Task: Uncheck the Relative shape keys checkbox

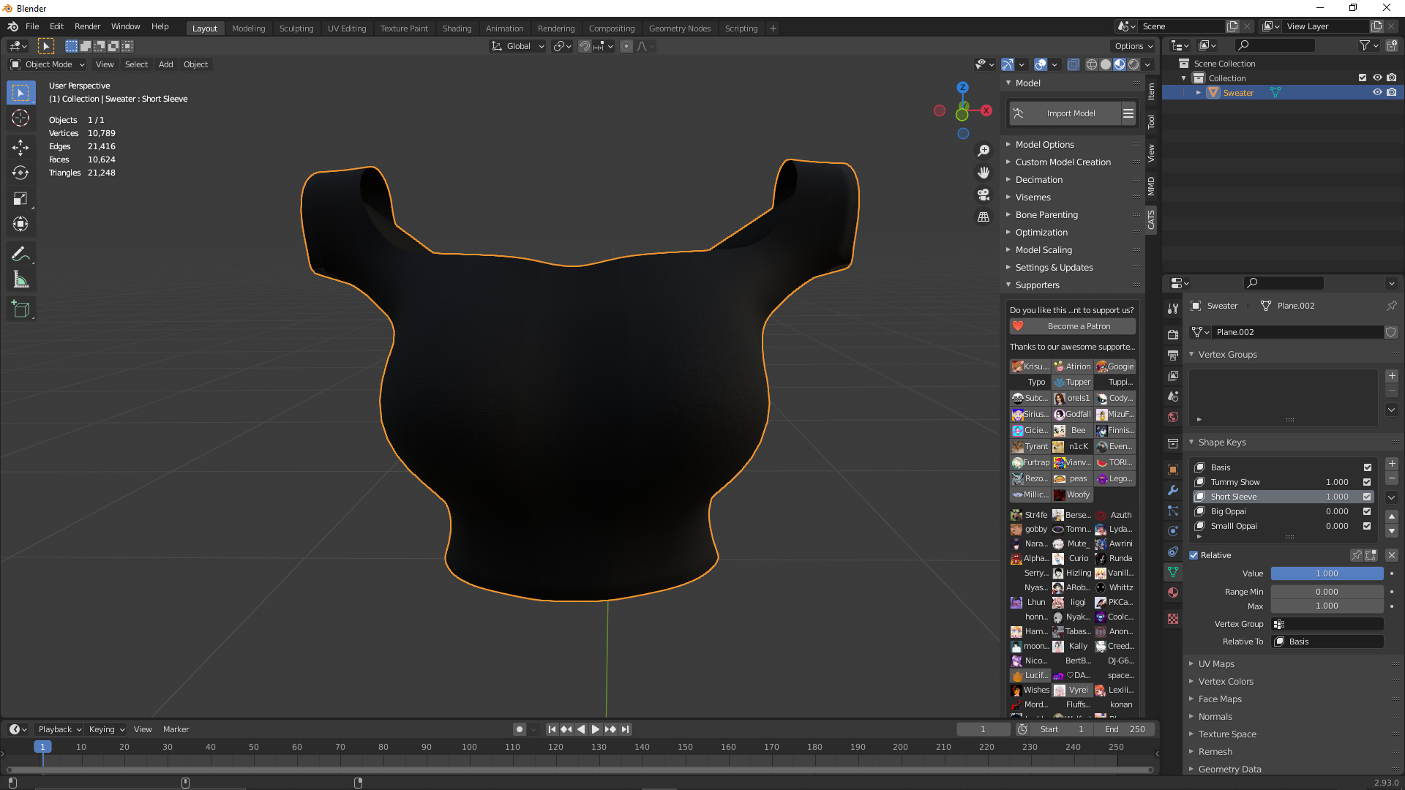Action: click(1194, 555)
